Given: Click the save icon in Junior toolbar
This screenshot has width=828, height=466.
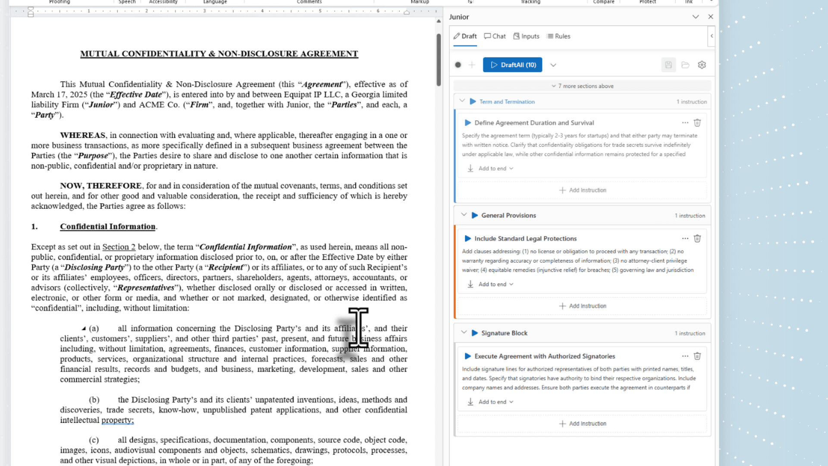Looking at the screenshot, I should coord(668,65).
